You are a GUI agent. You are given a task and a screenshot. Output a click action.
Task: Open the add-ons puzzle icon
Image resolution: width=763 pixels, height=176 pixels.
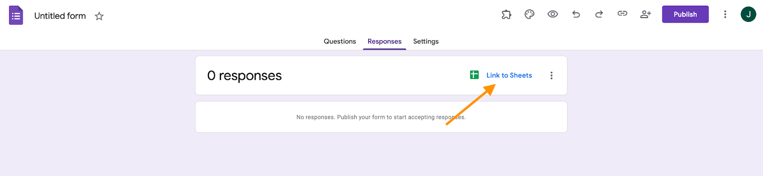[506, 14]
